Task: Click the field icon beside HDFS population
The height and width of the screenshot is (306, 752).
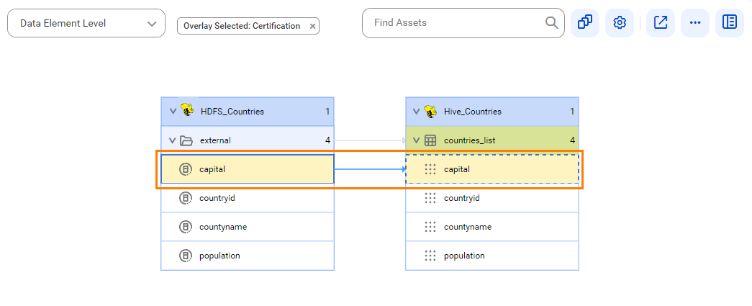Action: point(185,256)
